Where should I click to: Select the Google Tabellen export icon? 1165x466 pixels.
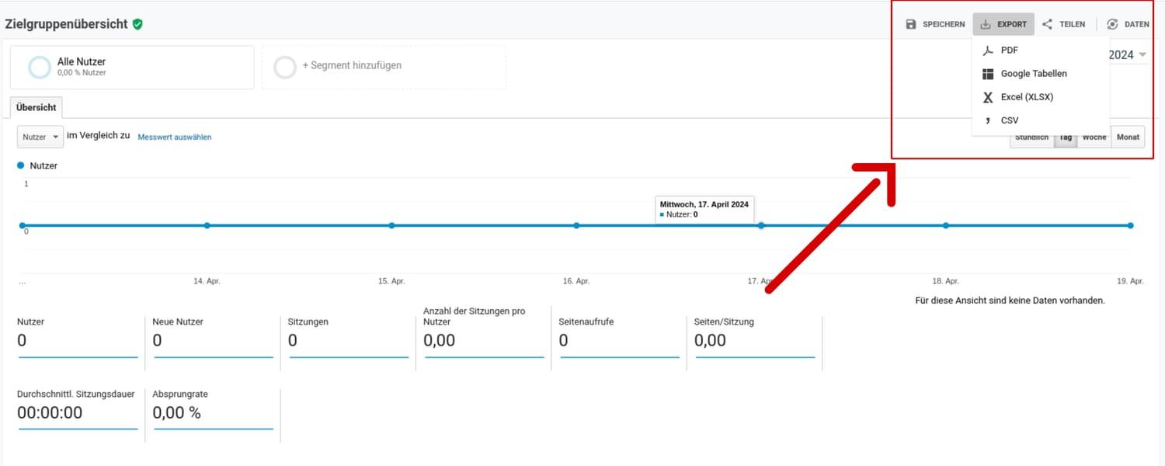click(x=988, y=73)
